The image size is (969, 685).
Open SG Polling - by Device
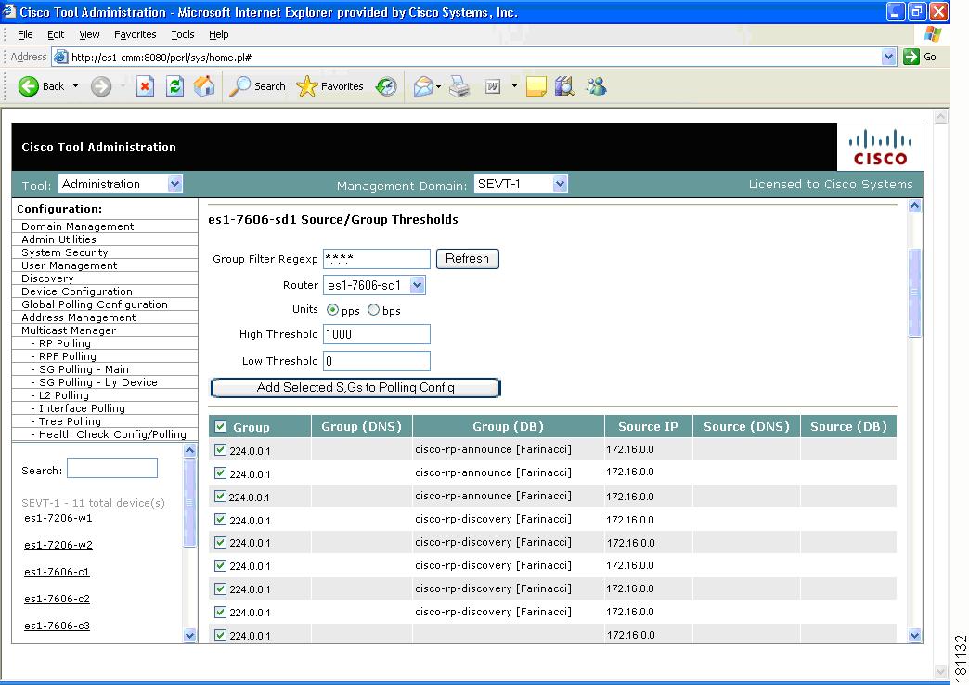coord(98,382)
